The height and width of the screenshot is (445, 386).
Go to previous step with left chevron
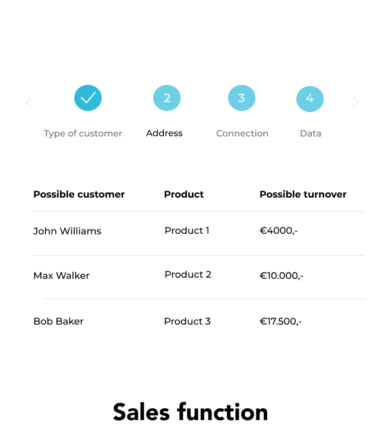[29, 102]
